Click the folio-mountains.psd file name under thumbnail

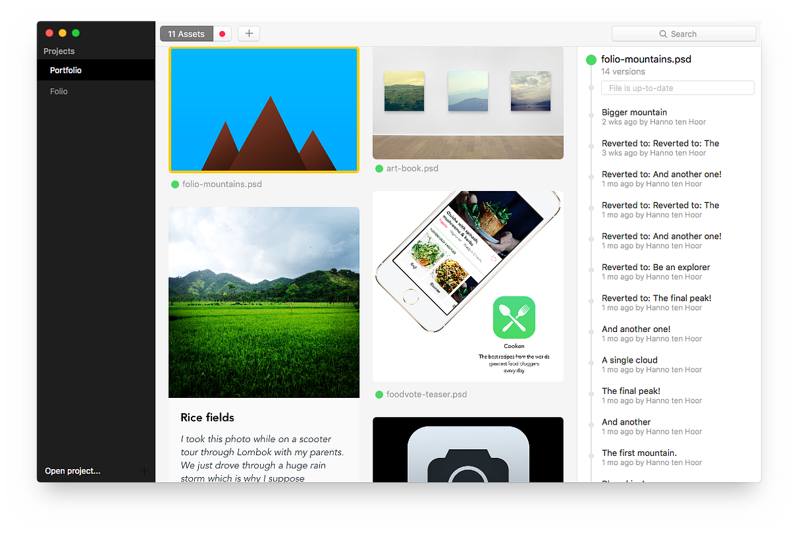coord(222,184)
